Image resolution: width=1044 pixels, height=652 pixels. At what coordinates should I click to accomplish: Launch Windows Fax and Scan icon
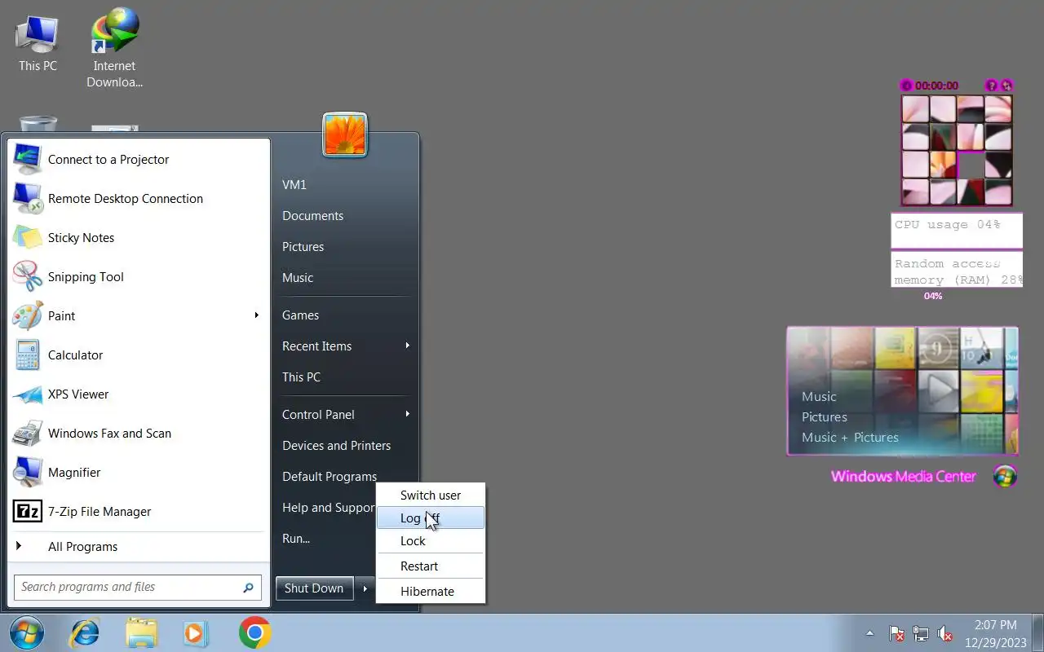pos(27,434)
